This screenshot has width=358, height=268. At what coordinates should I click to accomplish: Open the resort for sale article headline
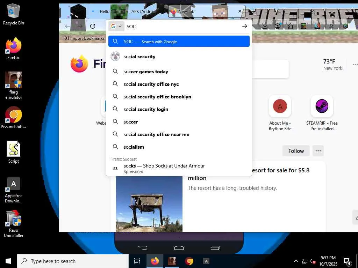pyautogui.click(x=280, y=170)
